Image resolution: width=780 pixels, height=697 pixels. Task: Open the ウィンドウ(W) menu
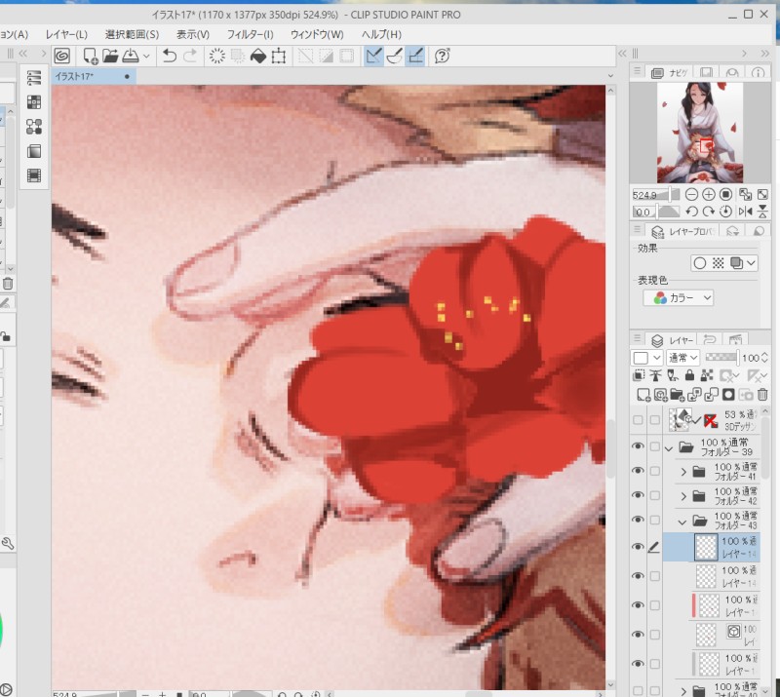[x=317, y=34]
